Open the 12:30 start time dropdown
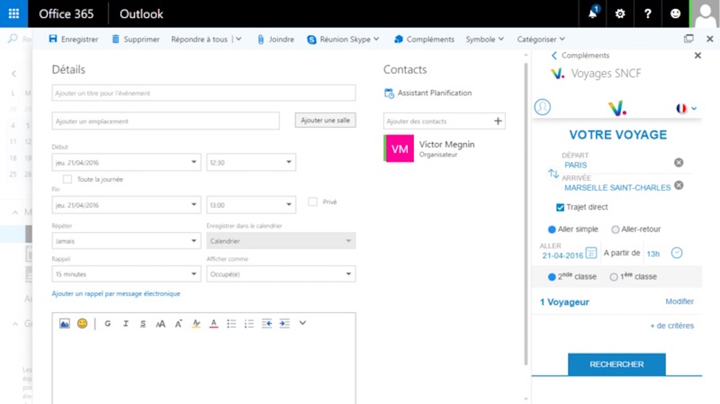The height and width of the screenshot is (404, 720). pos(251,162)
